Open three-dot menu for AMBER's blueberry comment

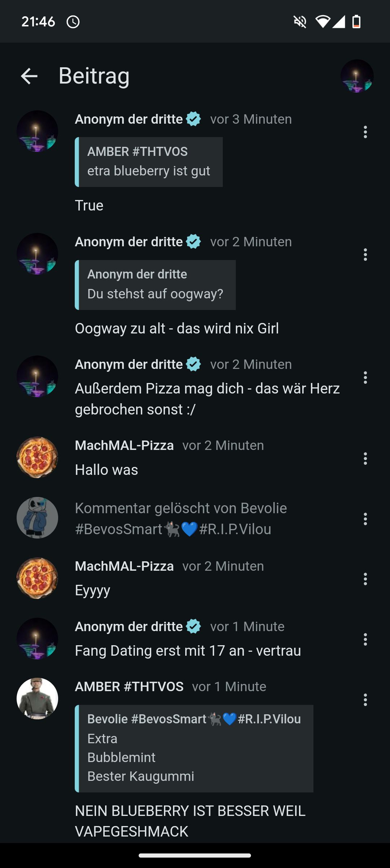(x=365, y=700)
